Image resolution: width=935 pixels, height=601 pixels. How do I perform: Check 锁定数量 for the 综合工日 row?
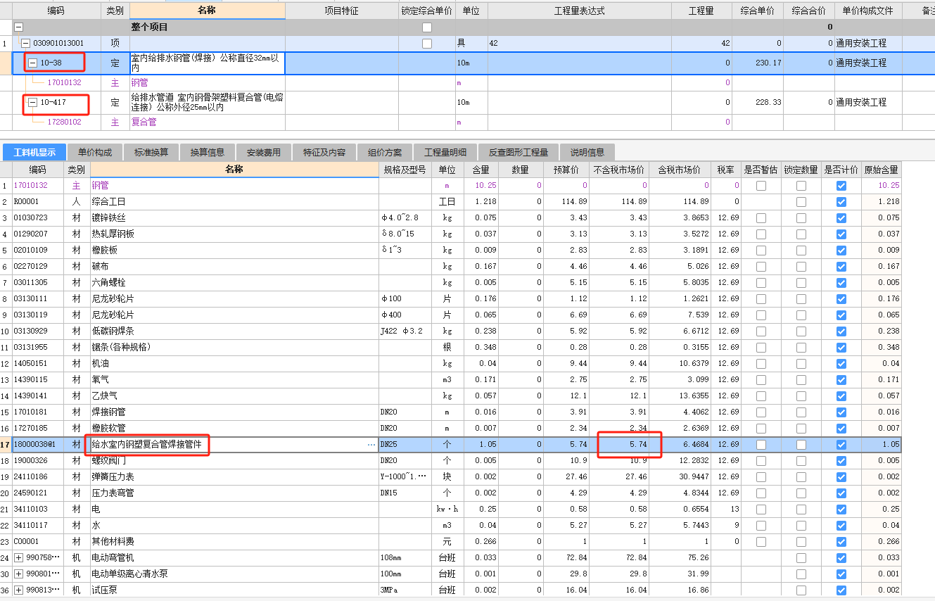coord(801,202)
